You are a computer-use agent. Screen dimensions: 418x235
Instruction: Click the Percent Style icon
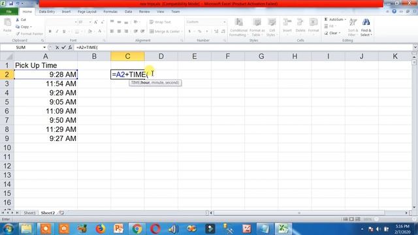click(x=199, y=31)
